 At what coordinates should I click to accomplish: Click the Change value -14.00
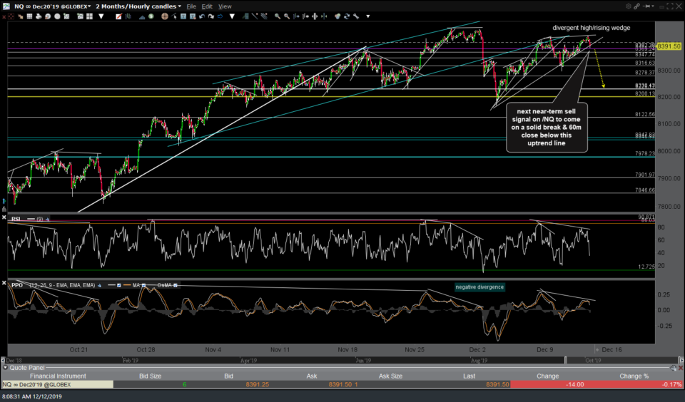click(x=574, y=385)
